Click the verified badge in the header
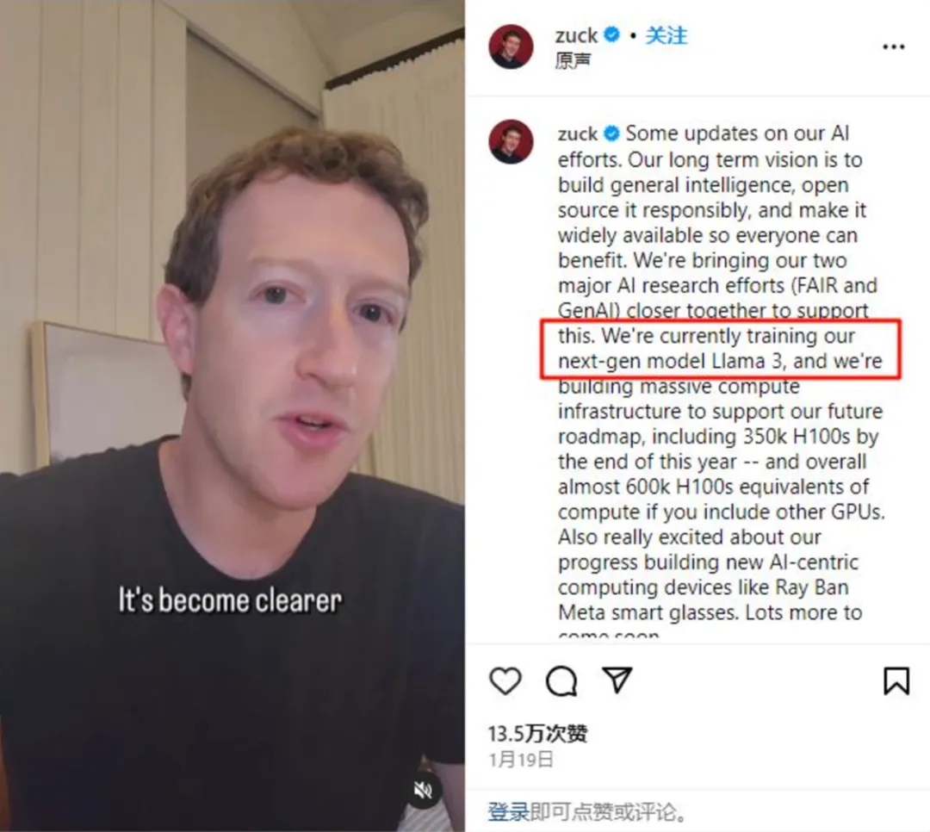 coord(611,35)
